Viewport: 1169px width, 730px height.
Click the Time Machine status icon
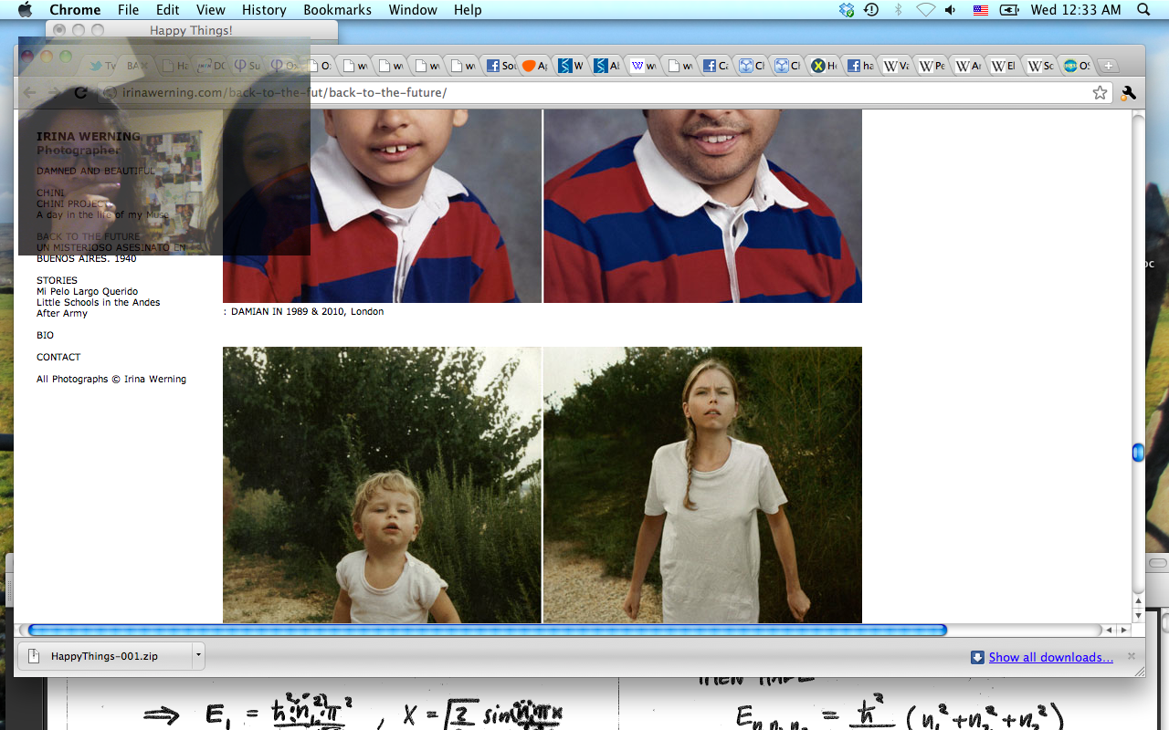871,10
